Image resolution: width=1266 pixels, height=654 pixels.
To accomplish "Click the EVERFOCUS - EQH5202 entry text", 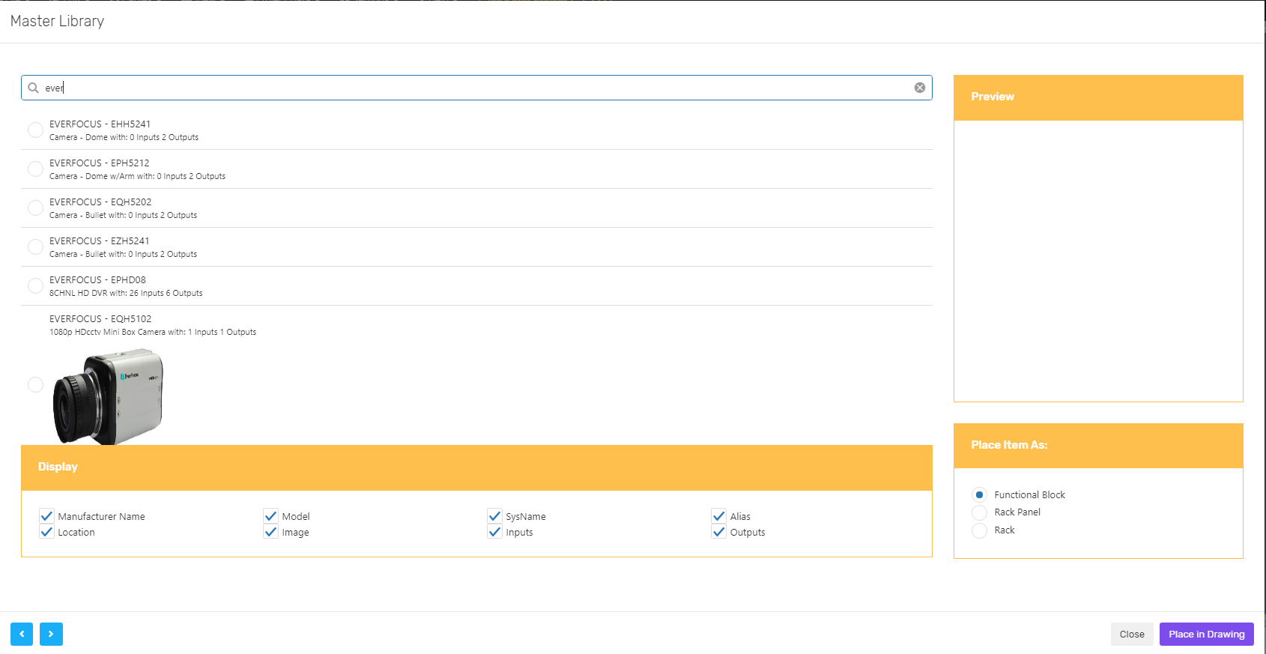I will (100, 202).
